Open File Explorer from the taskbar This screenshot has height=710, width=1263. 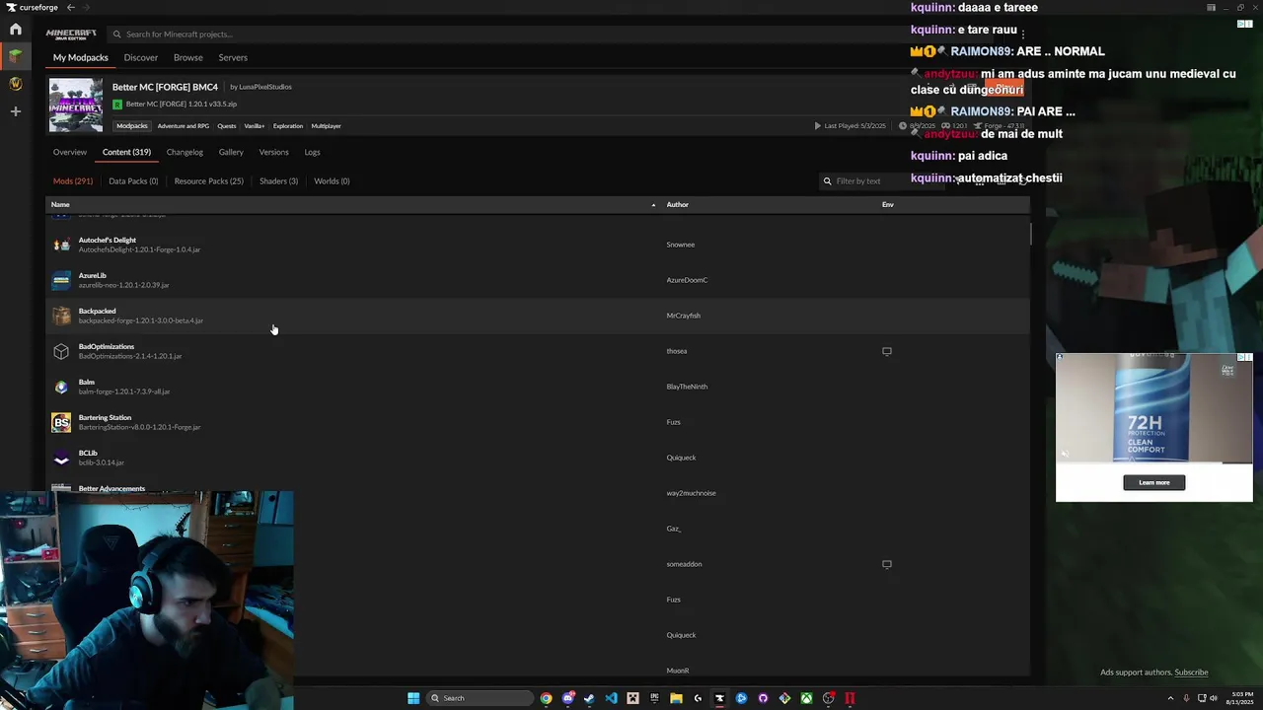click(676, 698)
